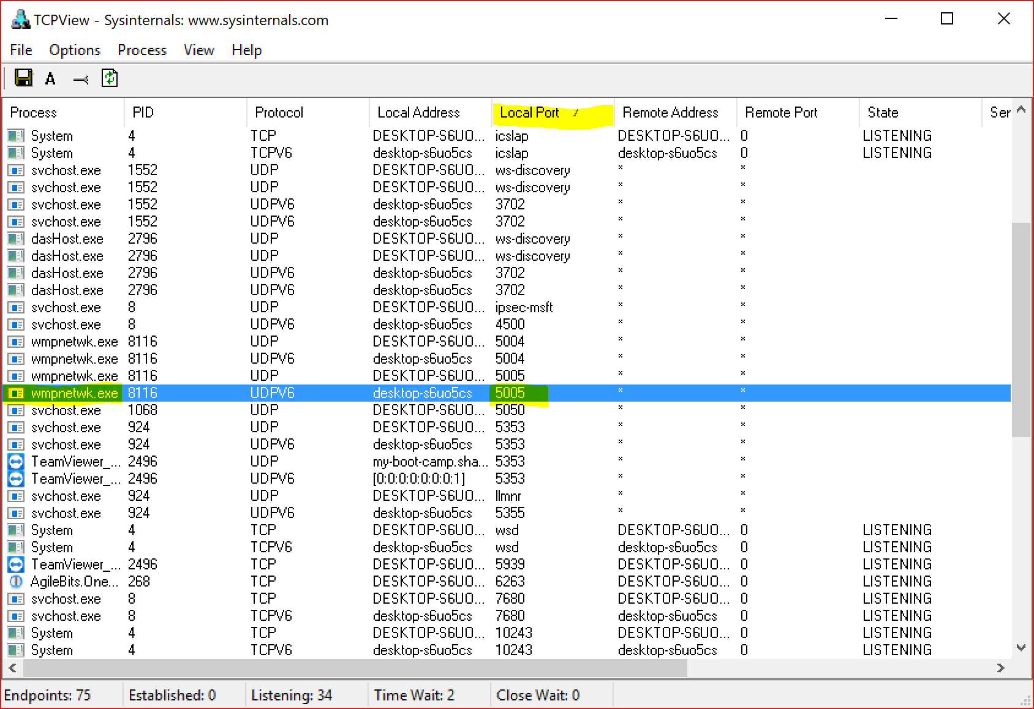Sort by the Process column header
1034x709 pixels.
pos(63,113)
